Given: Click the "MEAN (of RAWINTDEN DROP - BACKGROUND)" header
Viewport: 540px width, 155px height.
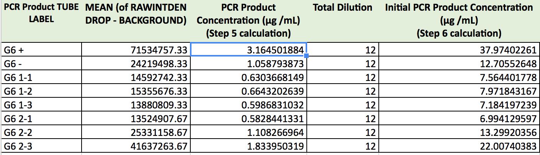Looking at the screenshot, I should (x=136, y=14).
